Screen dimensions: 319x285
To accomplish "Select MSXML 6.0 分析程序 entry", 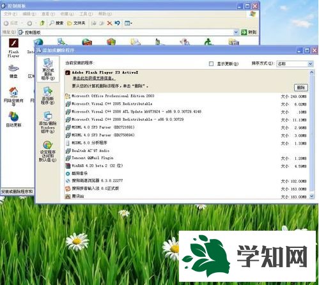I will pyautogui.click(x=186, y=143).
